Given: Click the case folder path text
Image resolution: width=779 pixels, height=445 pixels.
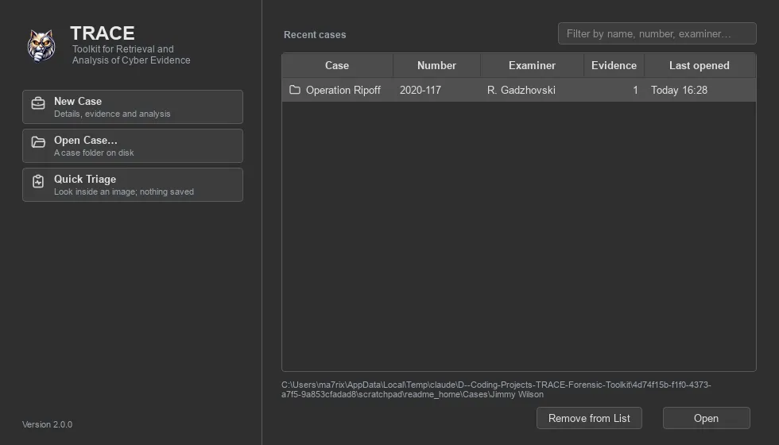Looking at the screenshot, I should pyautogui.click(x=496, y=389).
